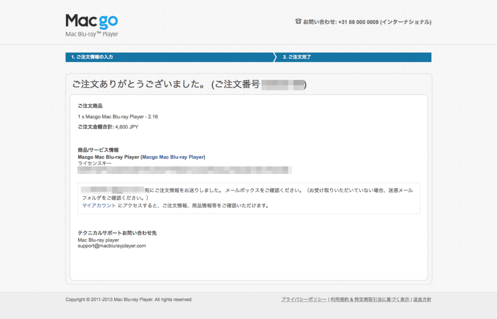
Task: Open the プライバシーポリシー footer link
Action: click(x=304, y=300)
